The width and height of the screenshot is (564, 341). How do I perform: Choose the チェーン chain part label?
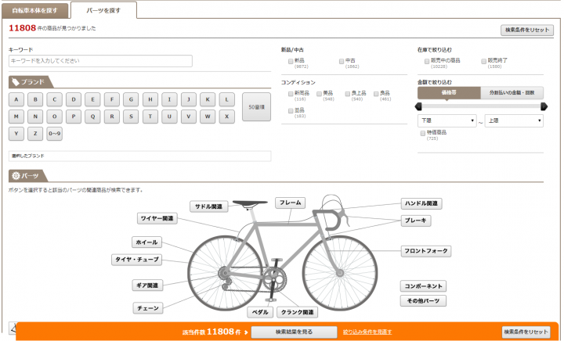(148, 308)
